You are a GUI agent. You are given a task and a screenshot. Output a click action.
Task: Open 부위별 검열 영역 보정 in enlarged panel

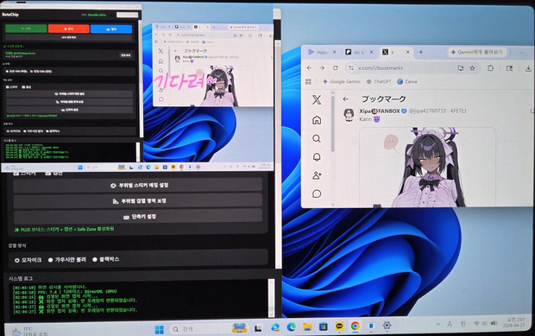point(137,200)
